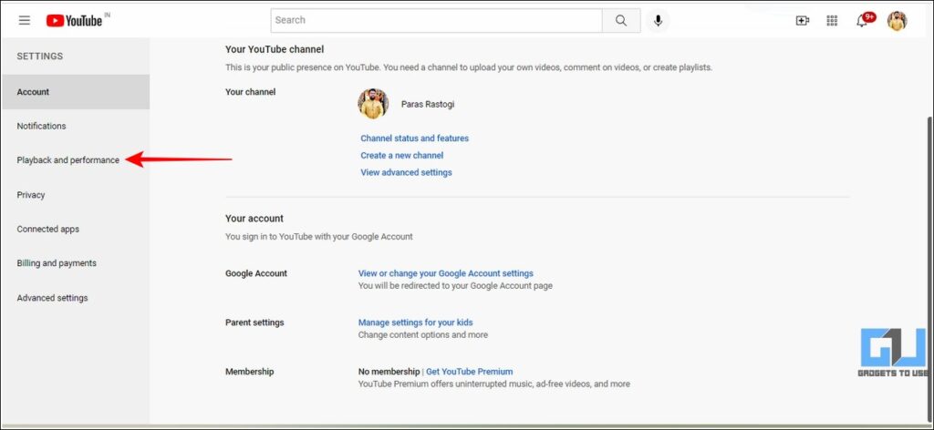Click View or change Google Account settings
The image size is (934, 430).
[445, 273]
